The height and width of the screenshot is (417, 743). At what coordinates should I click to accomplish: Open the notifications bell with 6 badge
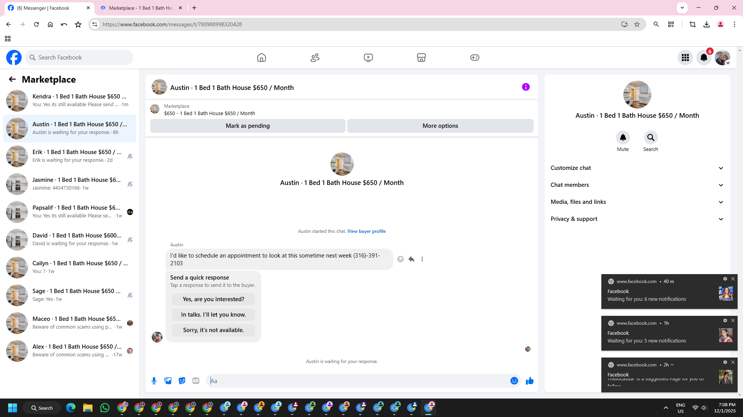pyautogui.click(x=704, y=58)
